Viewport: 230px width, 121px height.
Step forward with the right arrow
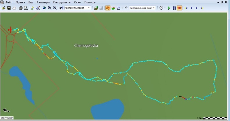[x=197, y=8]
